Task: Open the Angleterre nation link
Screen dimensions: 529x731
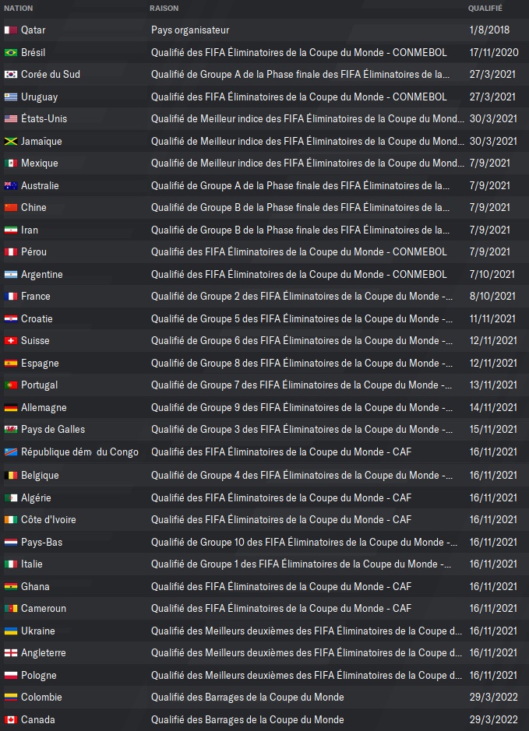Action: tap(44, 653)
